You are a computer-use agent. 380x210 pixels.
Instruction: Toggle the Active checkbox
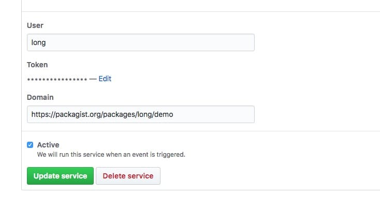pyautogui.click(x=30, y=145)
